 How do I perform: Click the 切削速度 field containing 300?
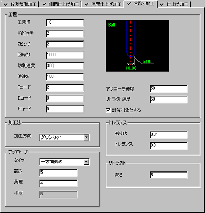tap(65, 66)
